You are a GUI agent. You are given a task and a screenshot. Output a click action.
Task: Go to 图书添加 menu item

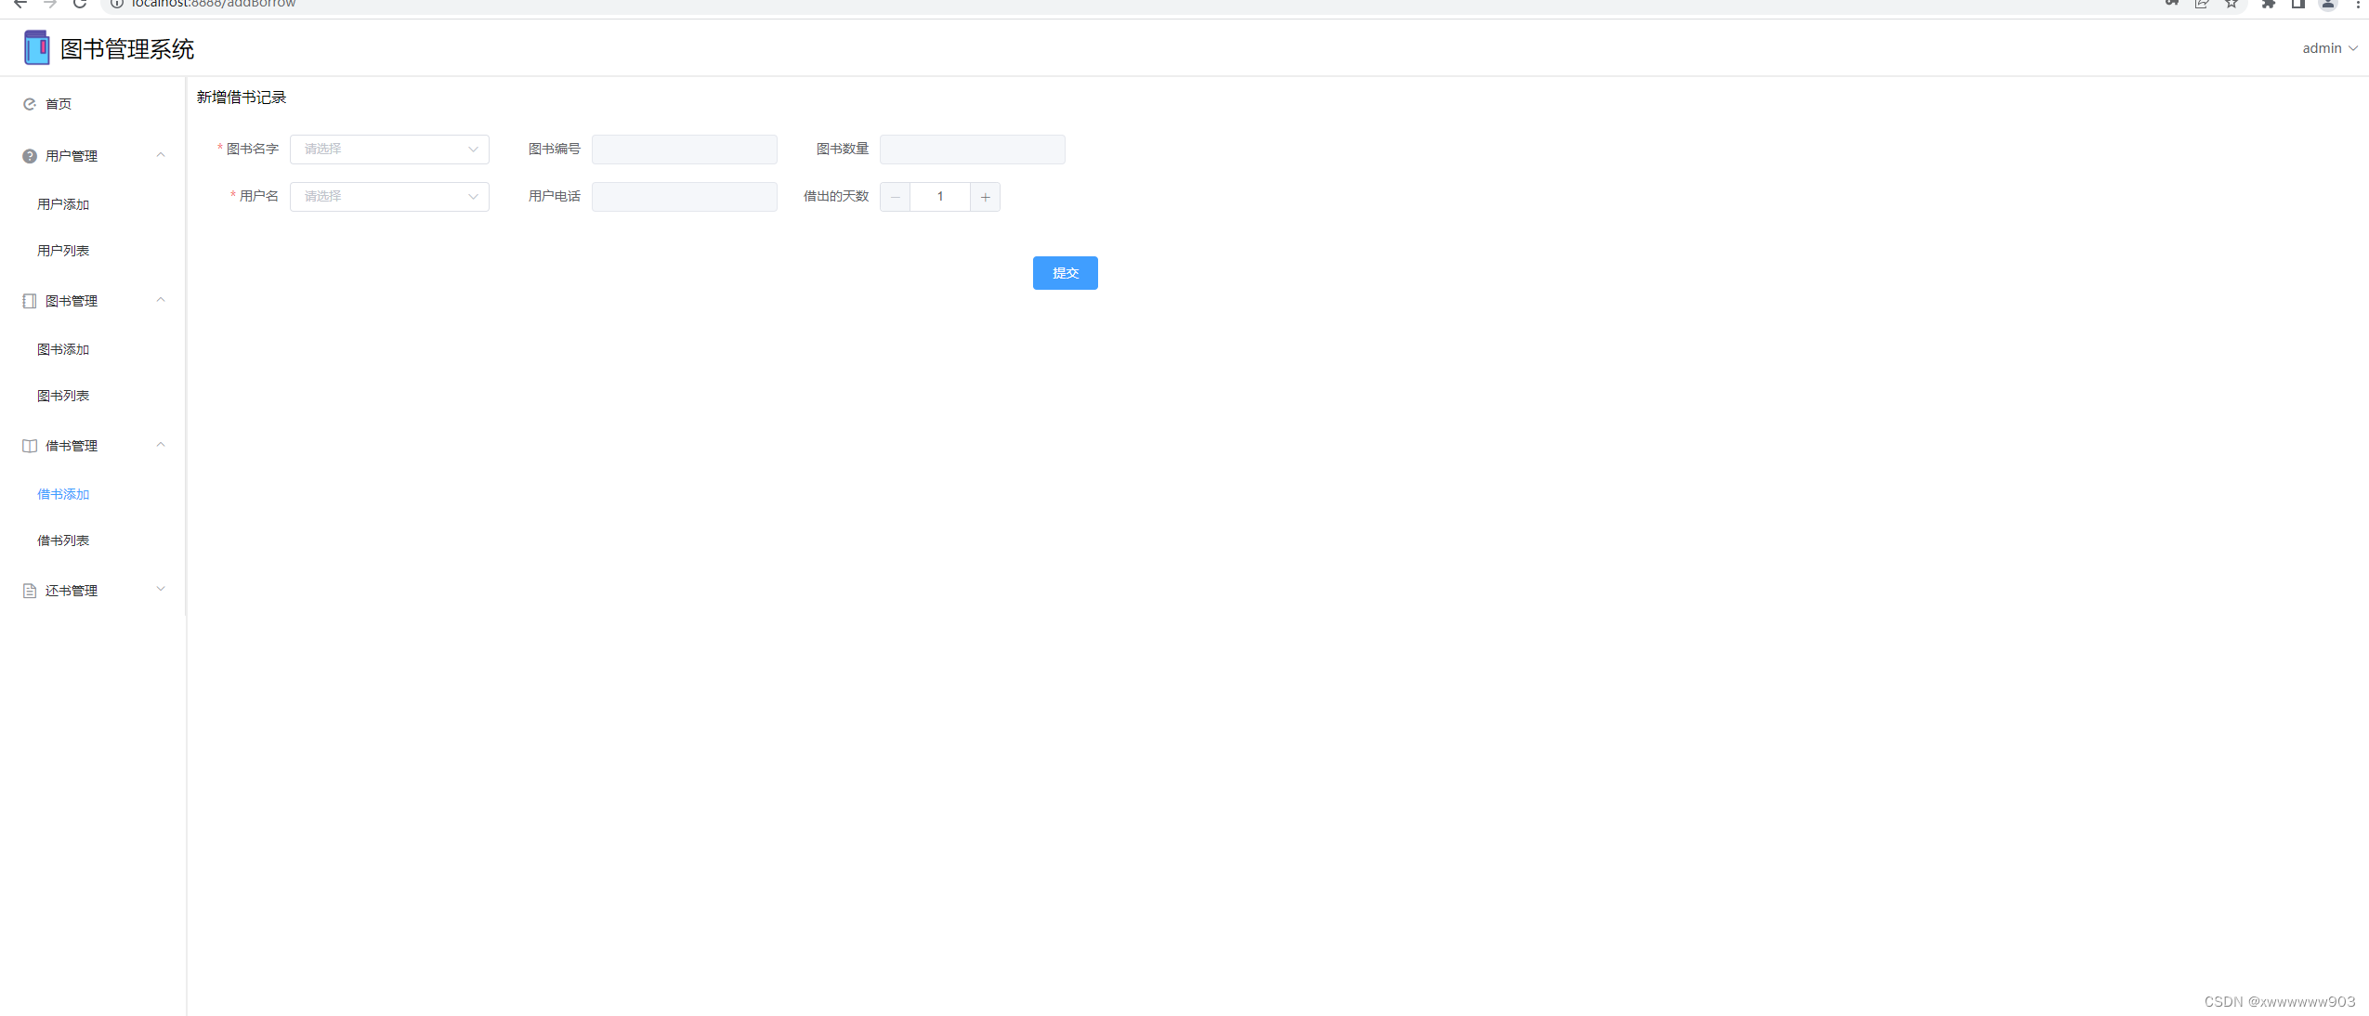pyautogui.click(x=63, y=349)
